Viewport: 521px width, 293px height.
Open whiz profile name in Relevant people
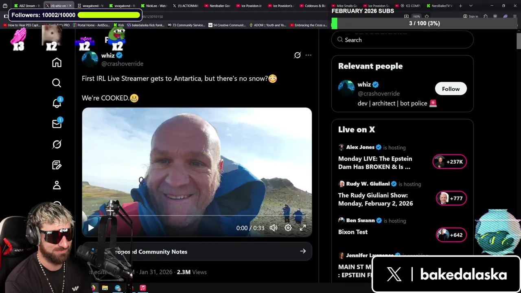pos(364,85)
